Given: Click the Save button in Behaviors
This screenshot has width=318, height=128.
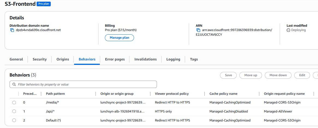Looking at the screenshot, I should coord(228,75).
